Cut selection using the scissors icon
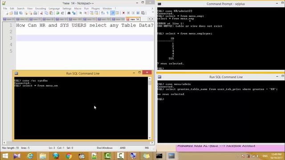Image resolution: width=285 pixels, height=160 pixels. coord(41,13)
